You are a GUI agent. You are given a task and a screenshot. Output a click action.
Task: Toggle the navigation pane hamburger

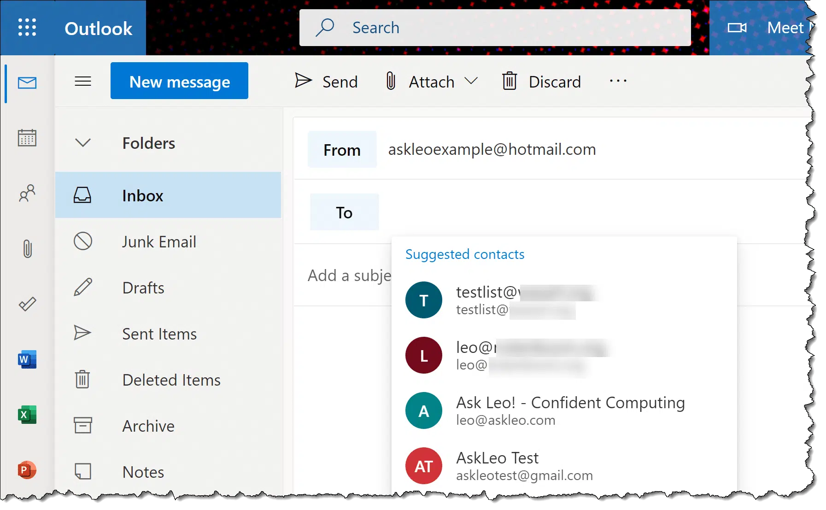click(83, 82)
